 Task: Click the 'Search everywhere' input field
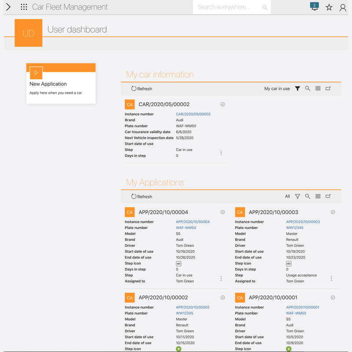pyautogui.click(x=227, y=7)
